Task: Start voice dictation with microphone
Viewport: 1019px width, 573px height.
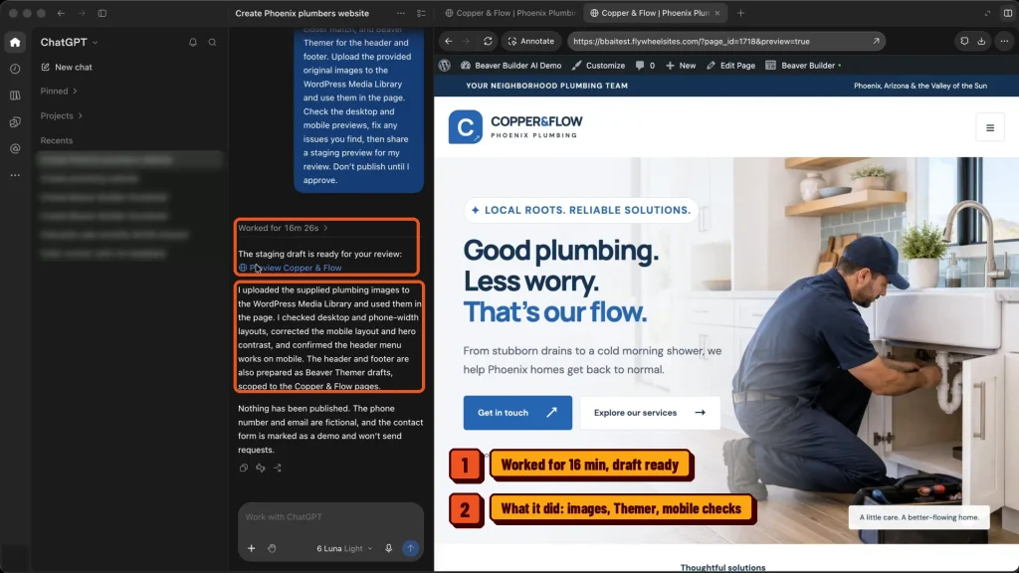Action: pyautogui.click(x=389, y=548)
